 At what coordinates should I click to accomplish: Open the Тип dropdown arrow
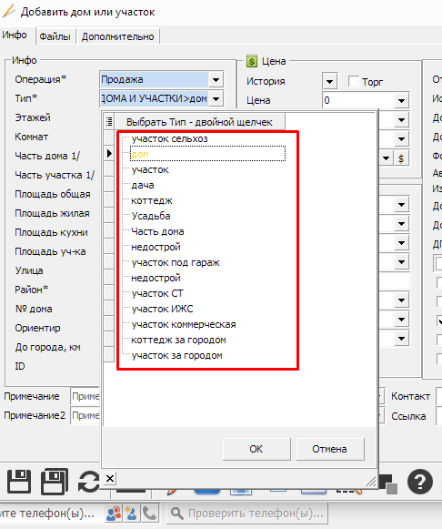(x=216, y=99)
